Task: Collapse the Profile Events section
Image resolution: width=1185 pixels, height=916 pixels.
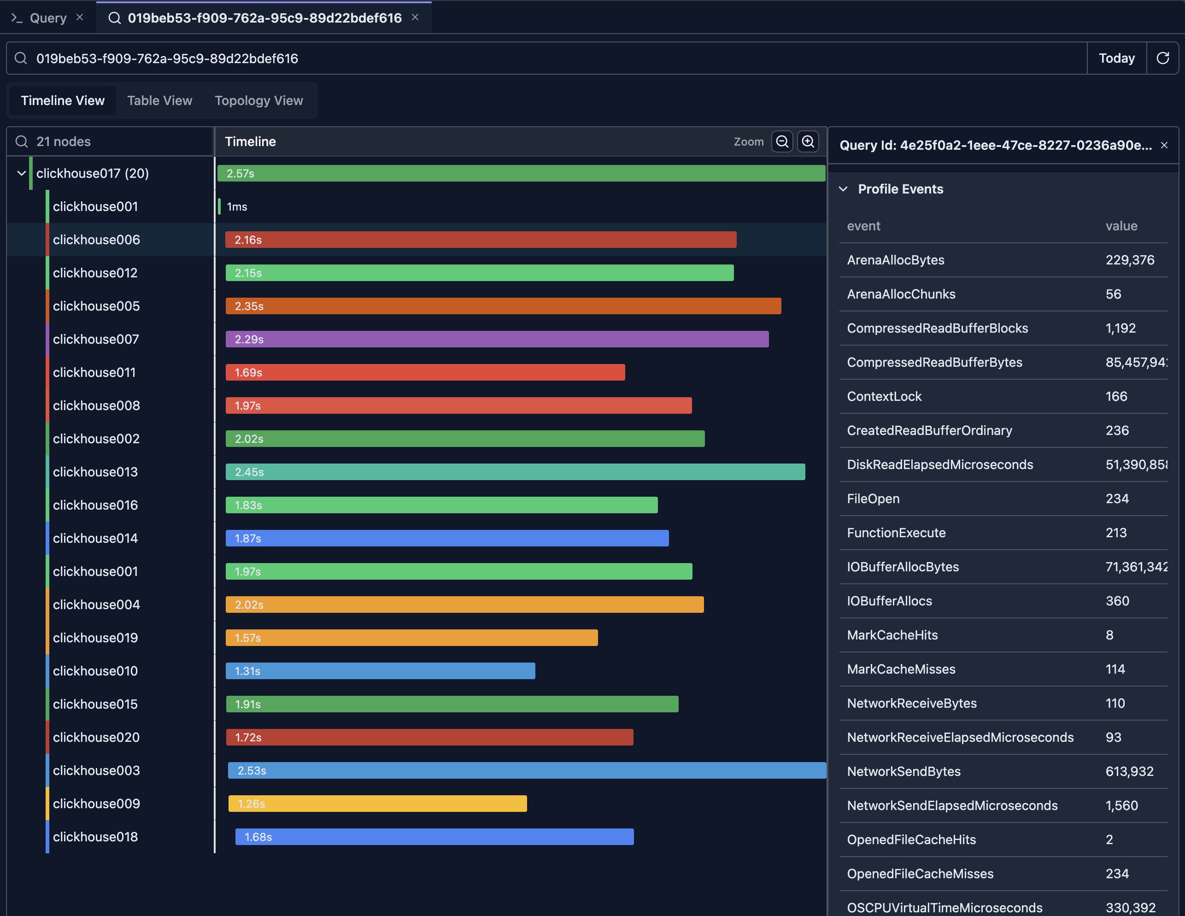Action: (x=843, y=189)
